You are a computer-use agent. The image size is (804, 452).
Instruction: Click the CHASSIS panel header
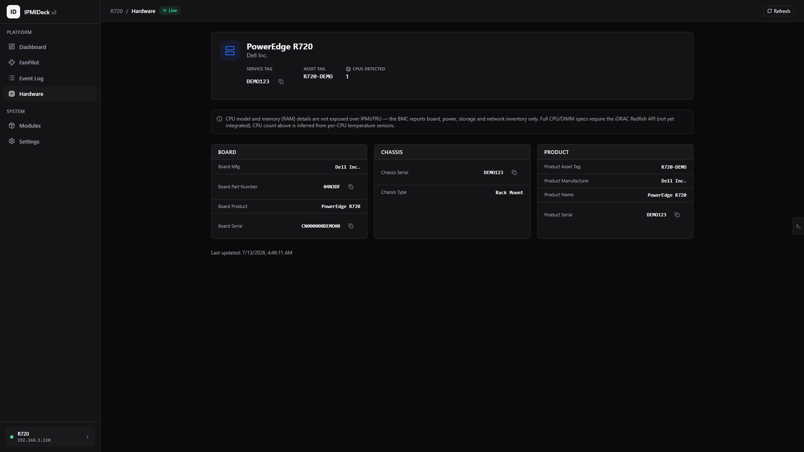pyautogui.click(x=452, y=152)
